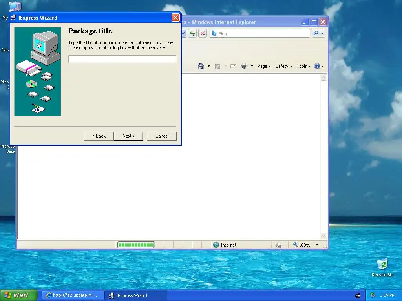The height and width of the screenshot is (301, 402).
Task: Open the address bar dropdown arrow in IE
Action: 184,33
